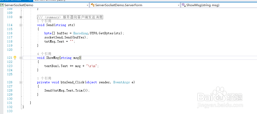This screenshot has width=257, height=114.
Task: Click the 'object' keyword on line 126
Action: tap(91, 82)
